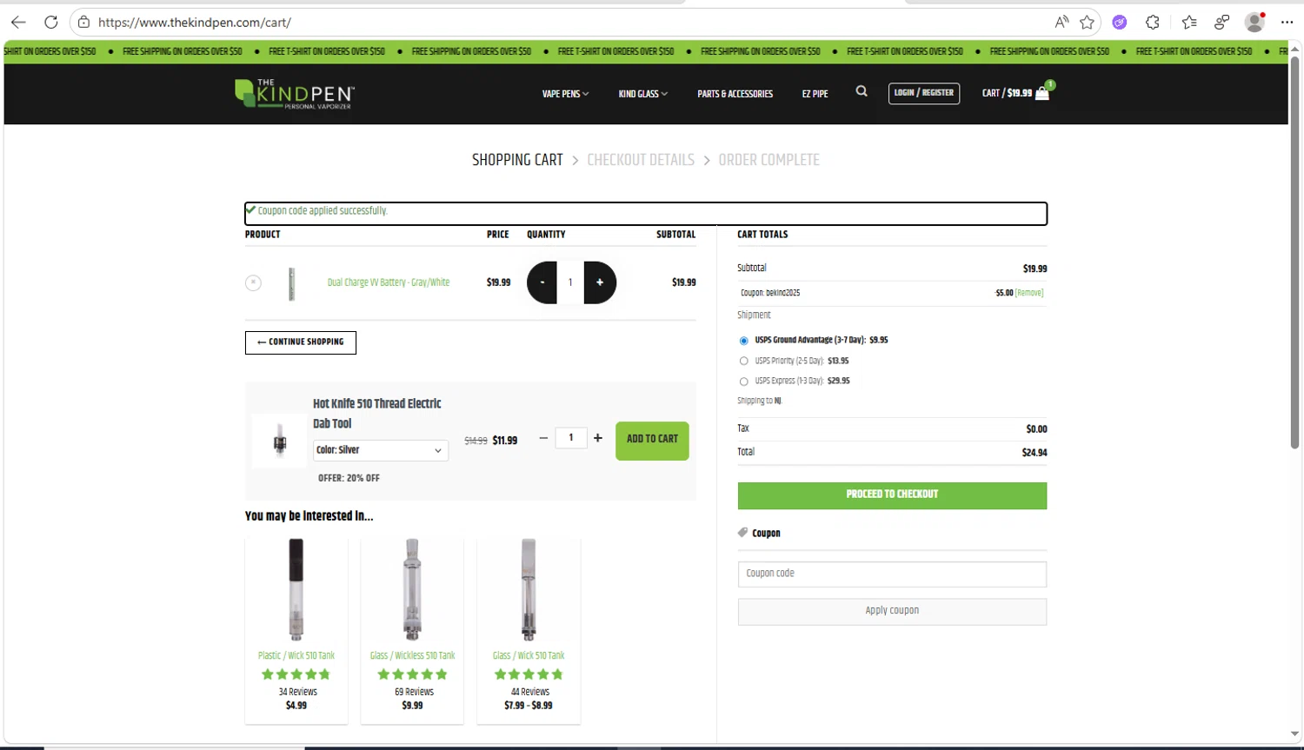The width and height of the screenshot is (1304, 750).
Task: Expand the Vape Pens menu
Action: pos(565,94)
